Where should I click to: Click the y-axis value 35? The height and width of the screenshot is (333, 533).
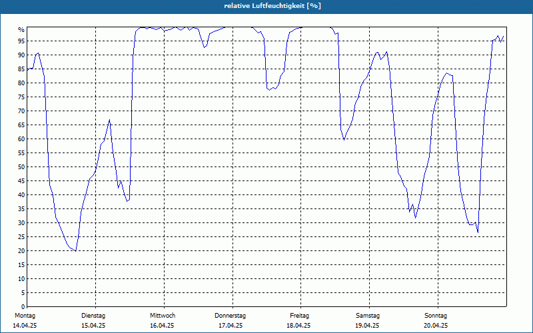point(21,209)
